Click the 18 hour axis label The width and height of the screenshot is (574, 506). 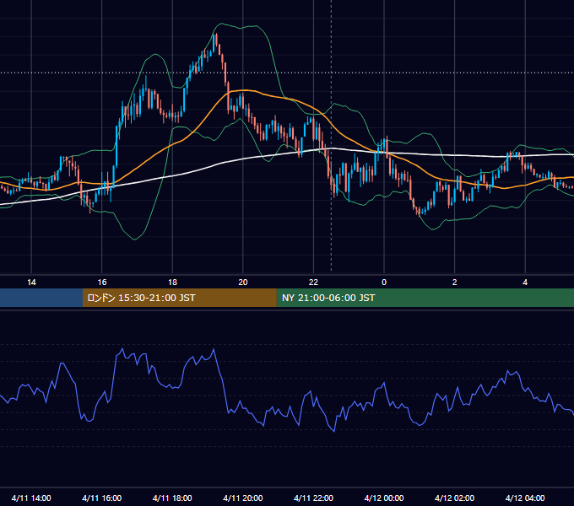click(x=172, y=283)
